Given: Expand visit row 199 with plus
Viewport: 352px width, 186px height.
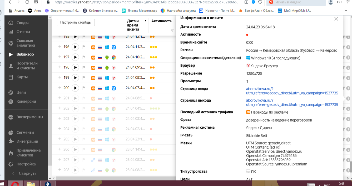Looking at the screenshot, I should pos(60,77).
